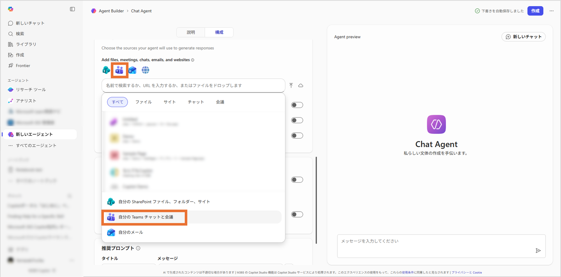This screenshot has width=561, height=277.
Task: Click info icon next to 推奨プロンプト
Action: pyautogui.click(x=138, y=248)
